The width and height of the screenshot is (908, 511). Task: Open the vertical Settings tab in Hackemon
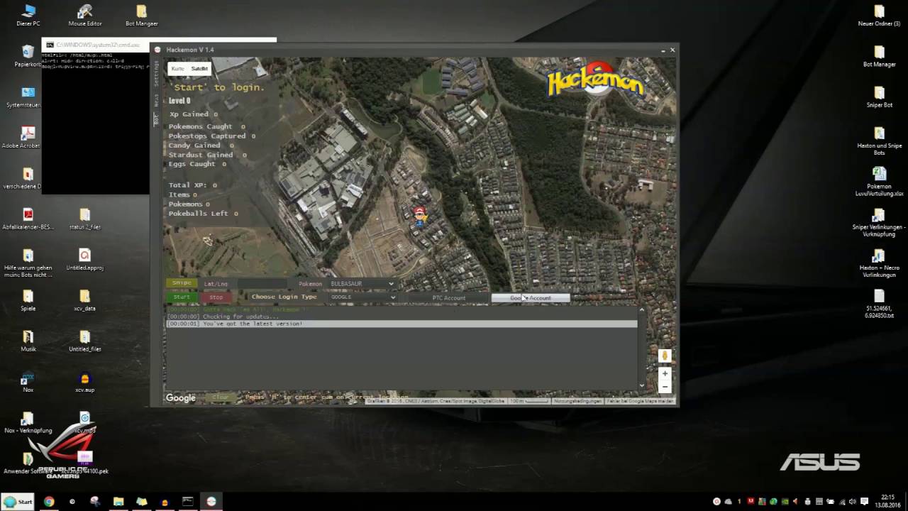point(157,73)
